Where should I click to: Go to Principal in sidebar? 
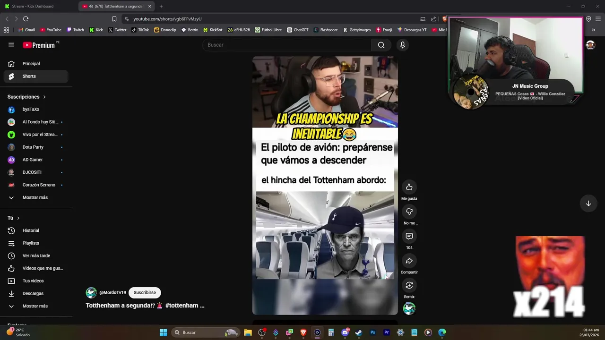click(36, 64)
